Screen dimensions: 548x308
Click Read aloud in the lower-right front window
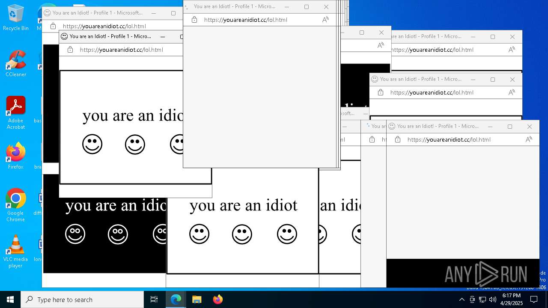coord(529,139)
